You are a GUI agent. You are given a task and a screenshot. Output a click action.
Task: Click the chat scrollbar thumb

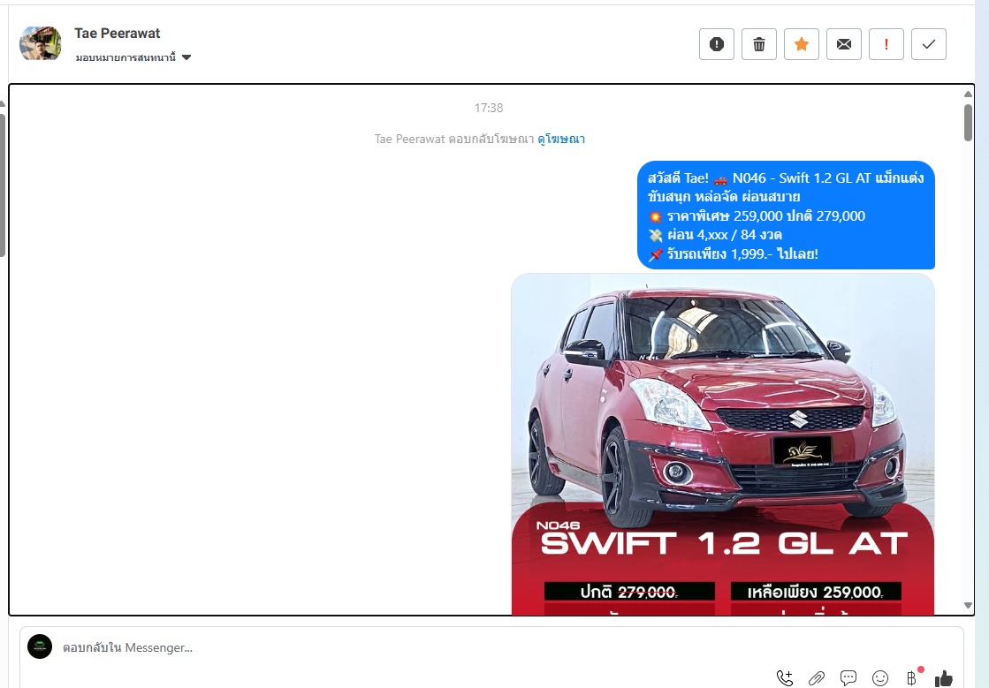(x=968, y=123)
